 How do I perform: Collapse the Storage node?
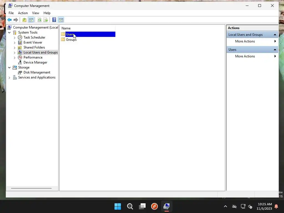coord(9,68)
